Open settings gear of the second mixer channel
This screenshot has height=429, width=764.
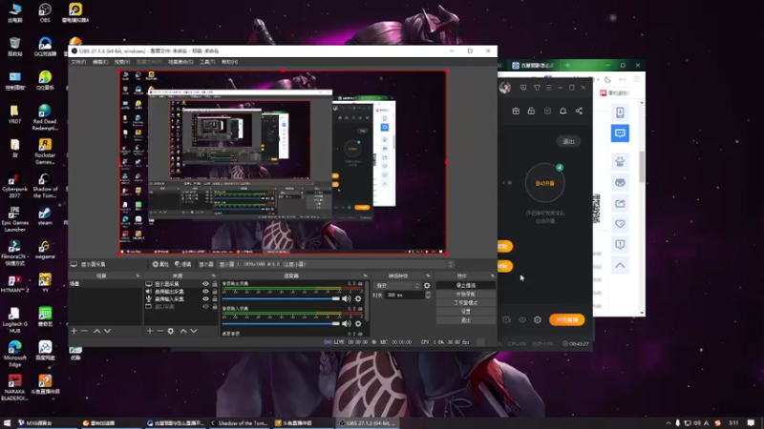tap(358, 324)
